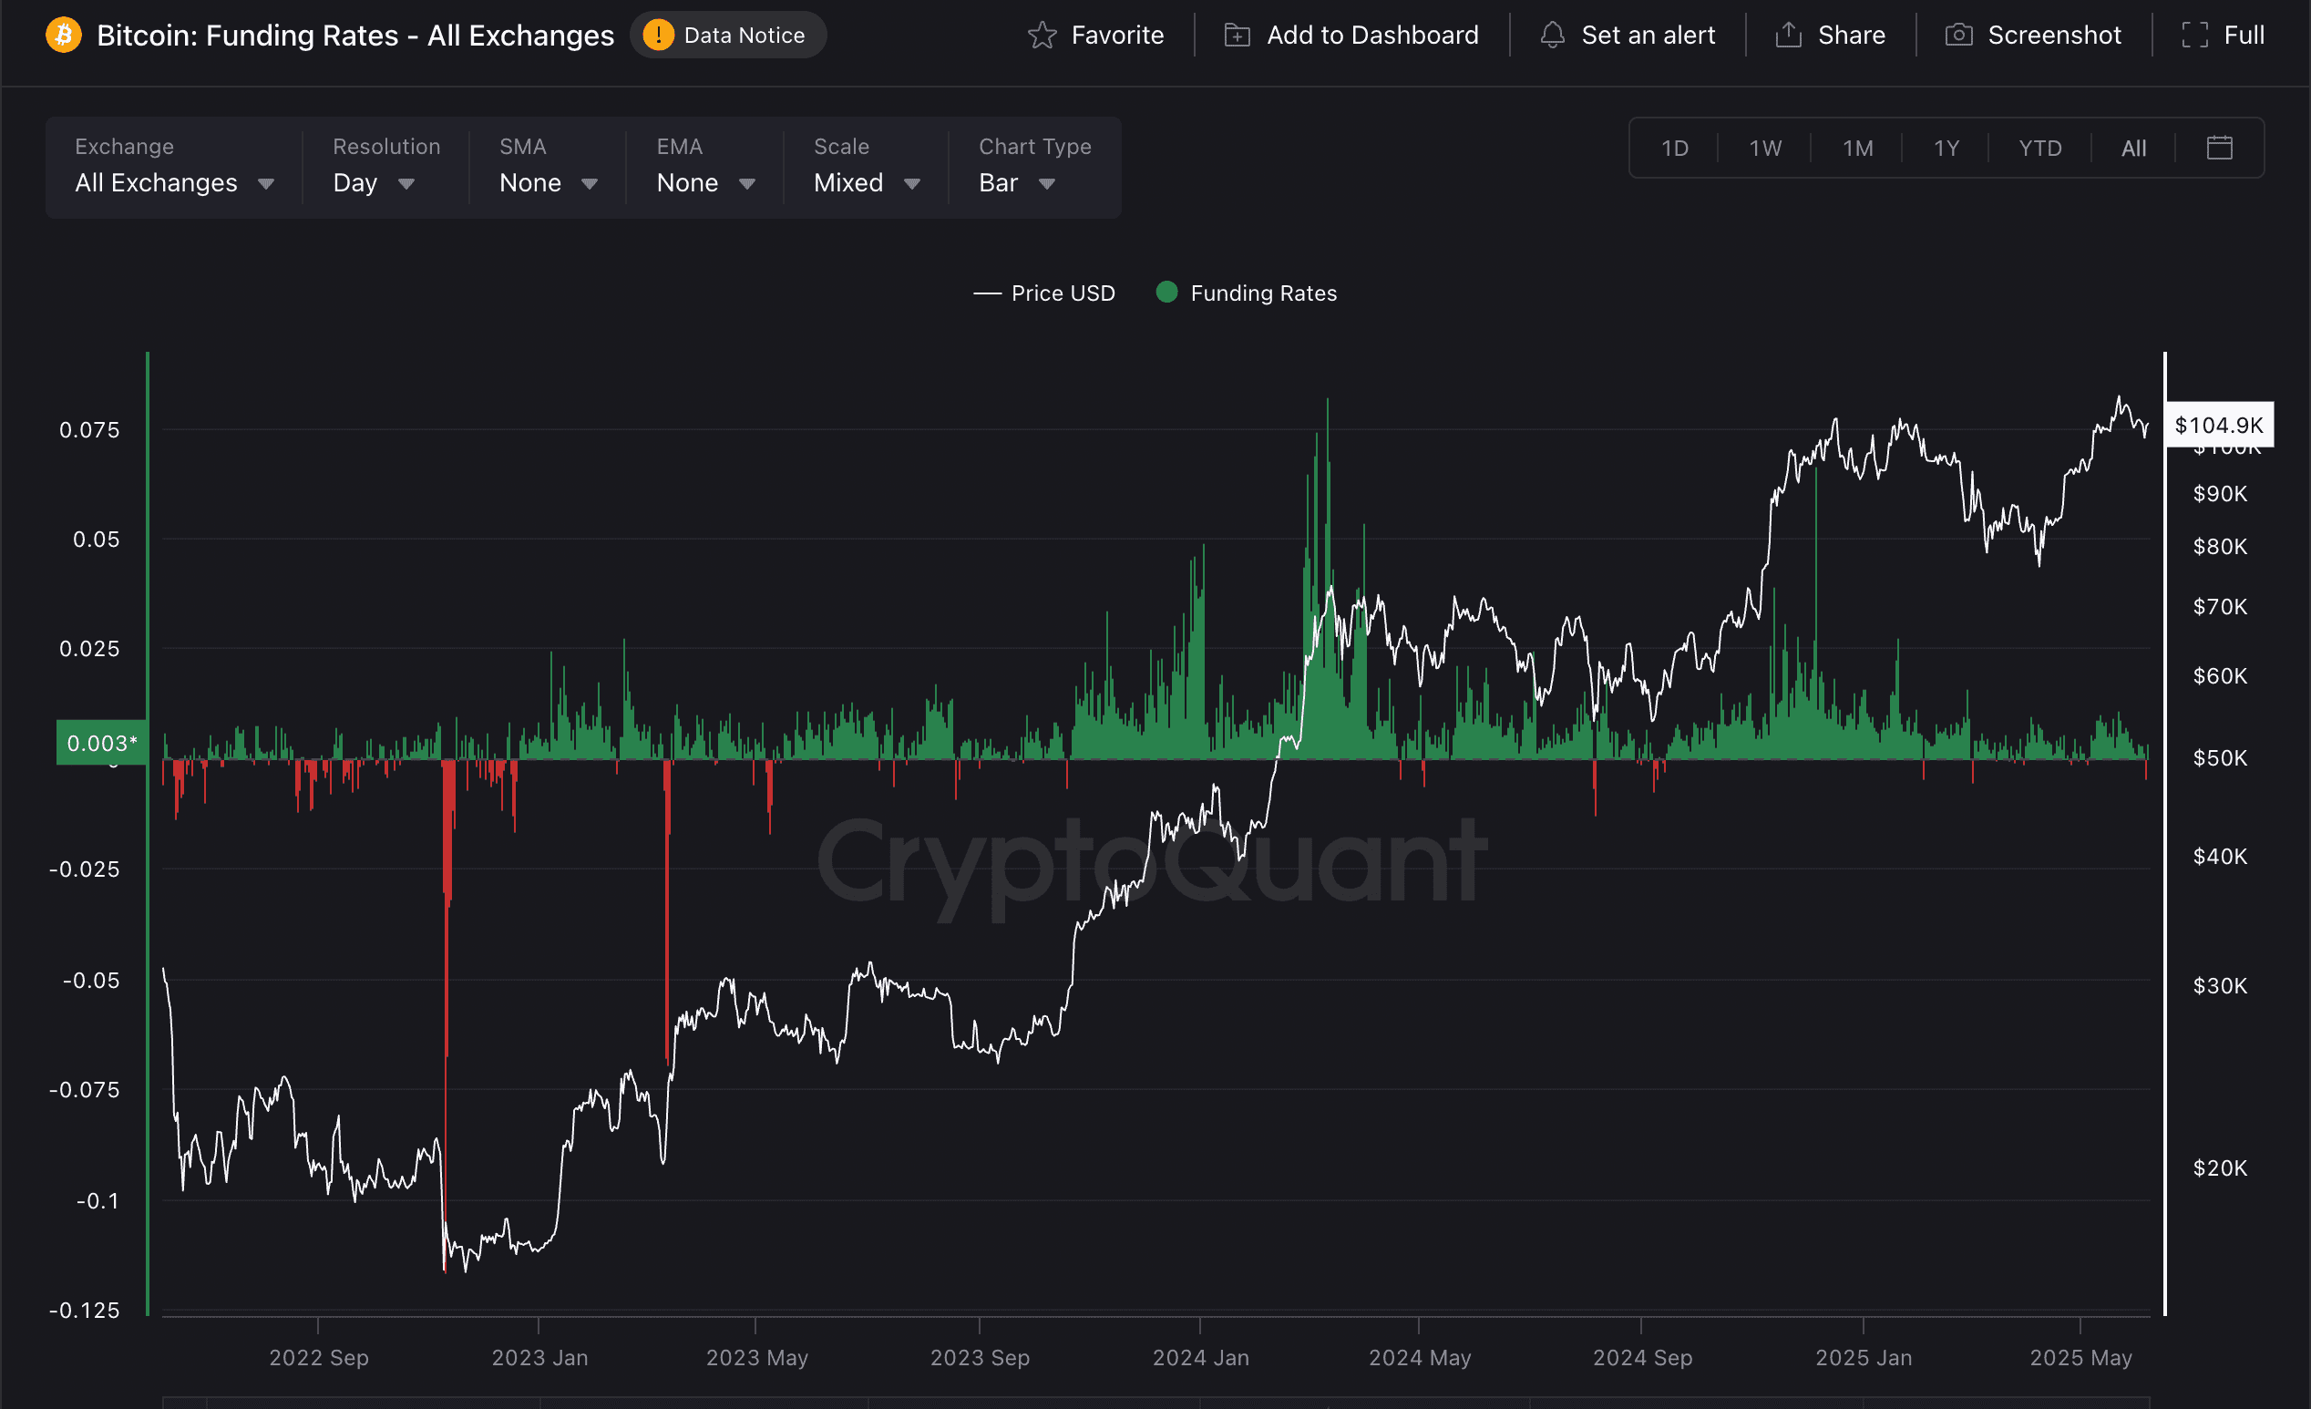Image resolution: width=2311 pixels, height=1409 pixels.
Task: Click the Full screen expand icon
Action: [x=2194, y=36]
